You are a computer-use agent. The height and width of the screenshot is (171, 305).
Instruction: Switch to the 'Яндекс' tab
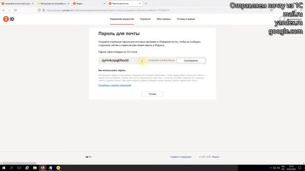(x=89, y=3)
